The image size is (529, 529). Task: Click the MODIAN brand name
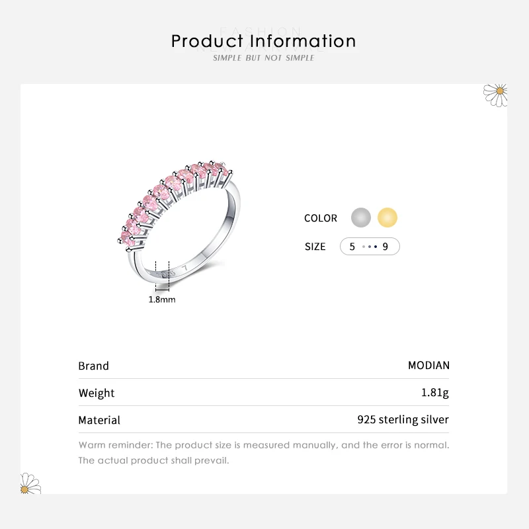point(428,366)
